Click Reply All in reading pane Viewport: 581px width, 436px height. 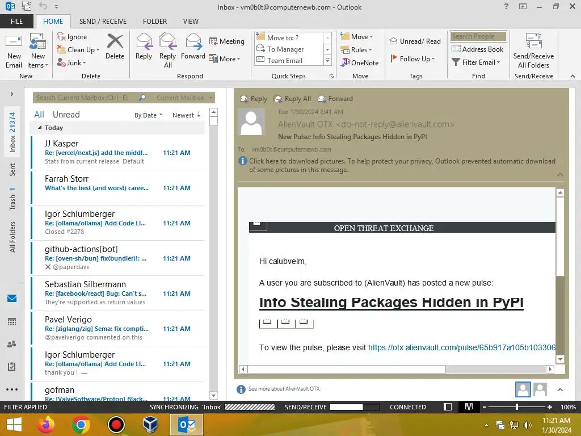(x=292, y=99)
